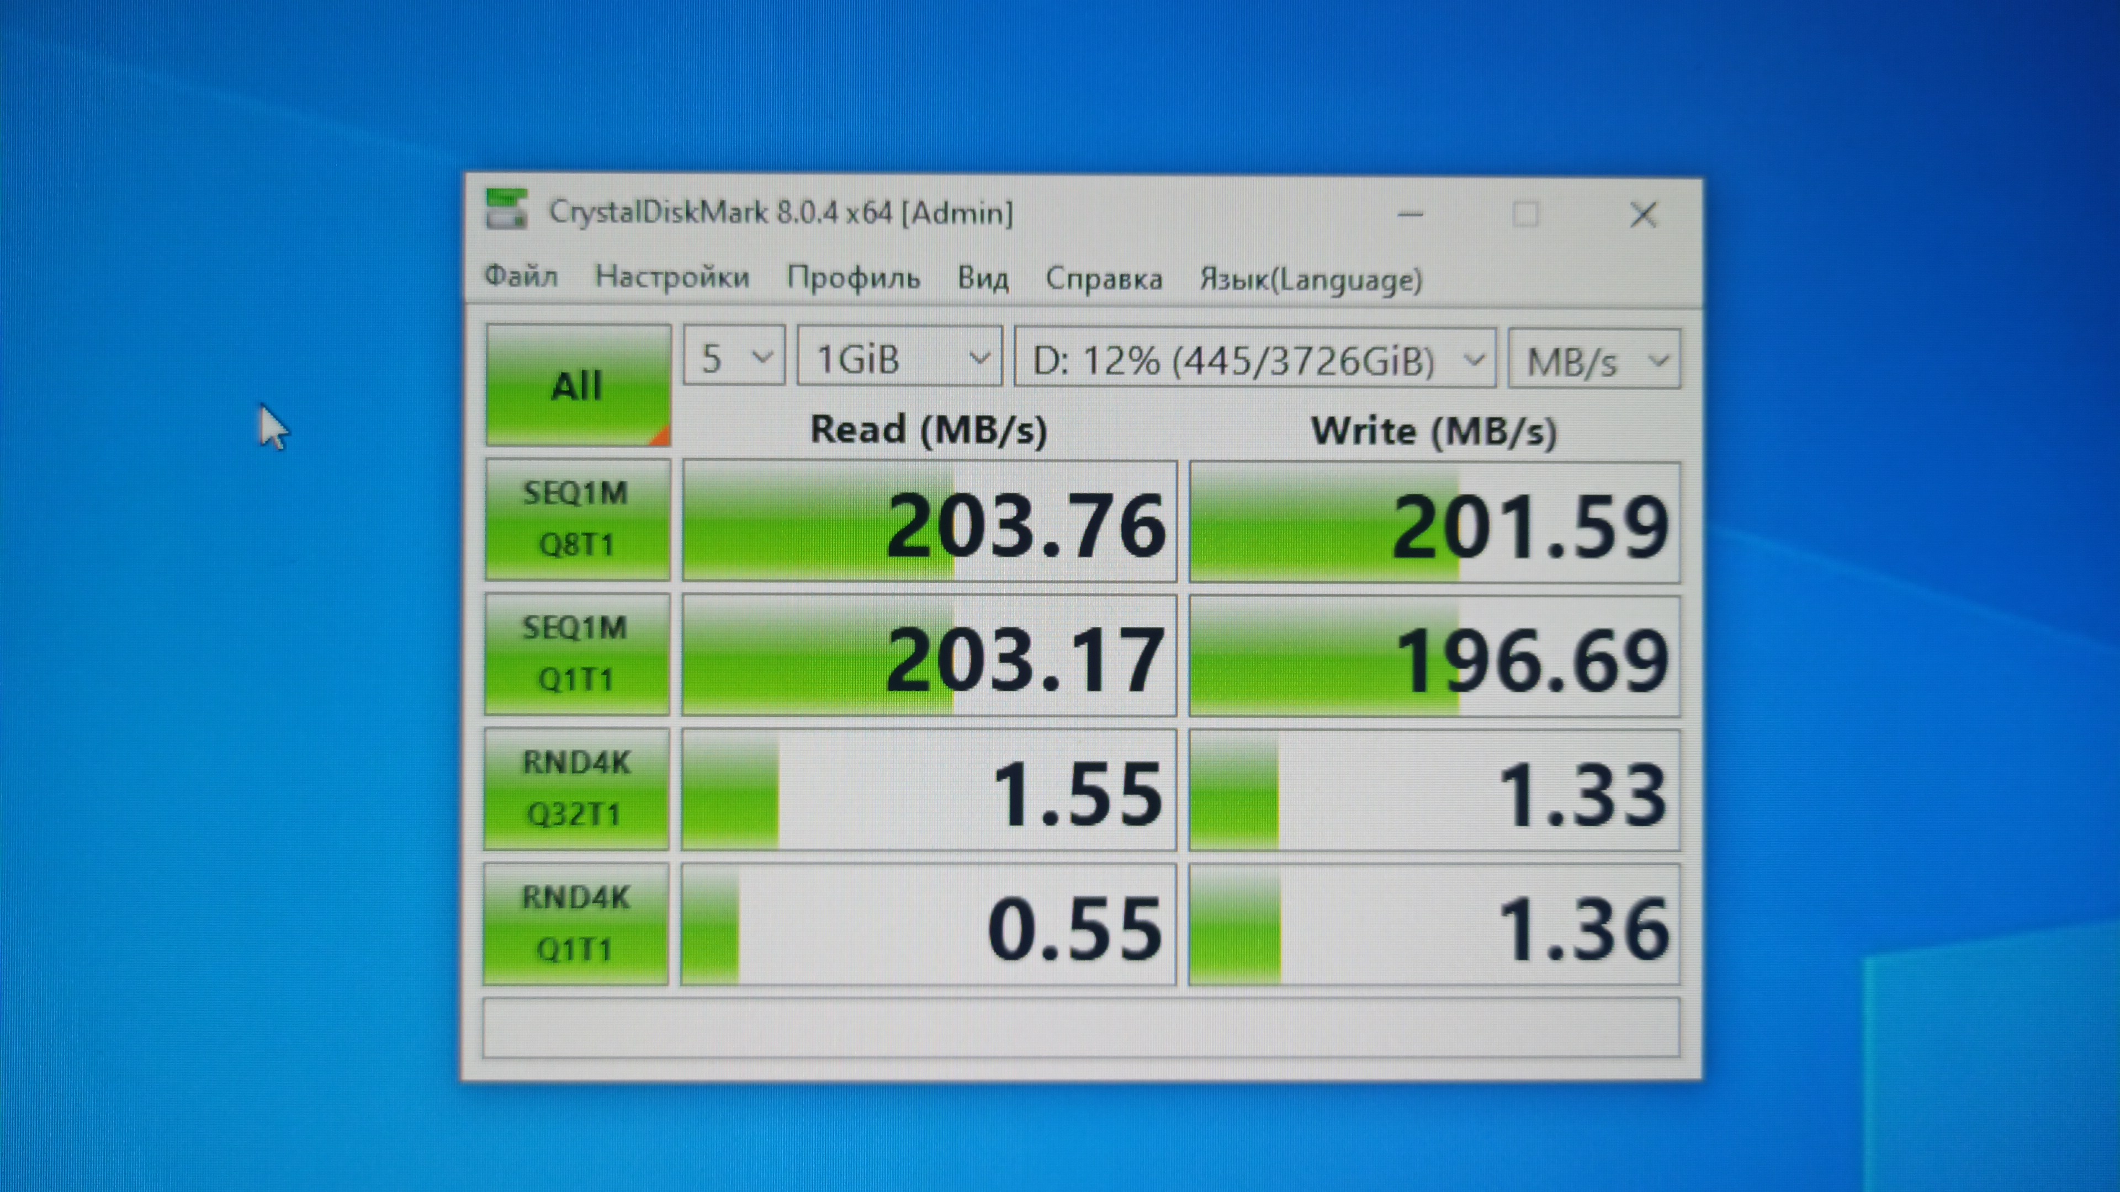Click the SEQ1M Q1T1 write value 196.69
This screenshot has height=1192, width=2120.
[1434, 657]
